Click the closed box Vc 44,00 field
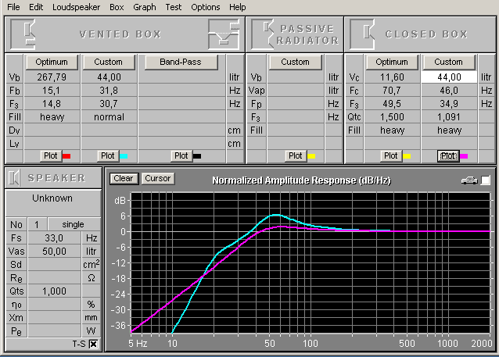The image size is (499, 357). (449, 77)
